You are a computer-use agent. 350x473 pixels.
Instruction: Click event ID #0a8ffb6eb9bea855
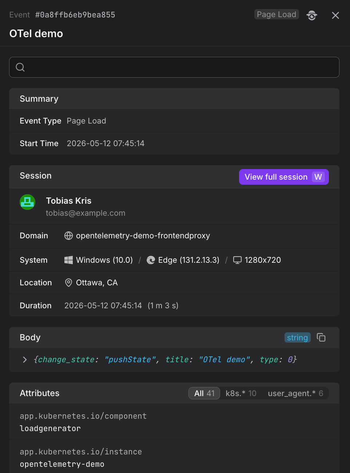(75, 15)
